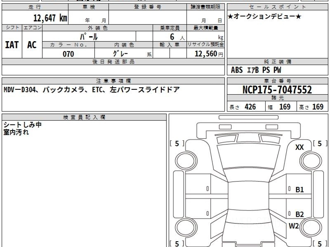
Task: Click the mileage value 12,647 km
Action: click(50, 18)
